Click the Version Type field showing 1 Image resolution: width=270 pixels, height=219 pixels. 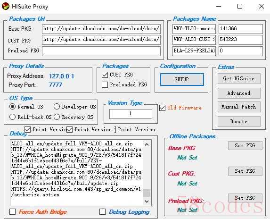(131, 114)
